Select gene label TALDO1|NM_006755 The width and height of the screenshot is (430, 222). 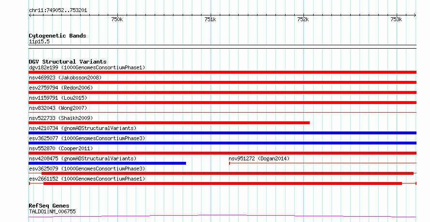coord(52,211)
